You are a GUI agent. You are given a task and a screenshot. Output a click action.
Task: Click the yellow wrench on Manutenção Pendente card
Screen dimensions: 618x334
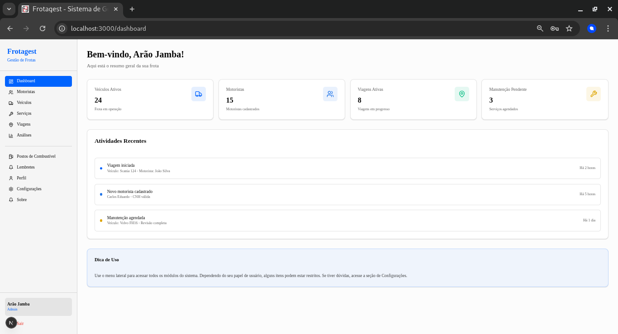pos(594,94)
